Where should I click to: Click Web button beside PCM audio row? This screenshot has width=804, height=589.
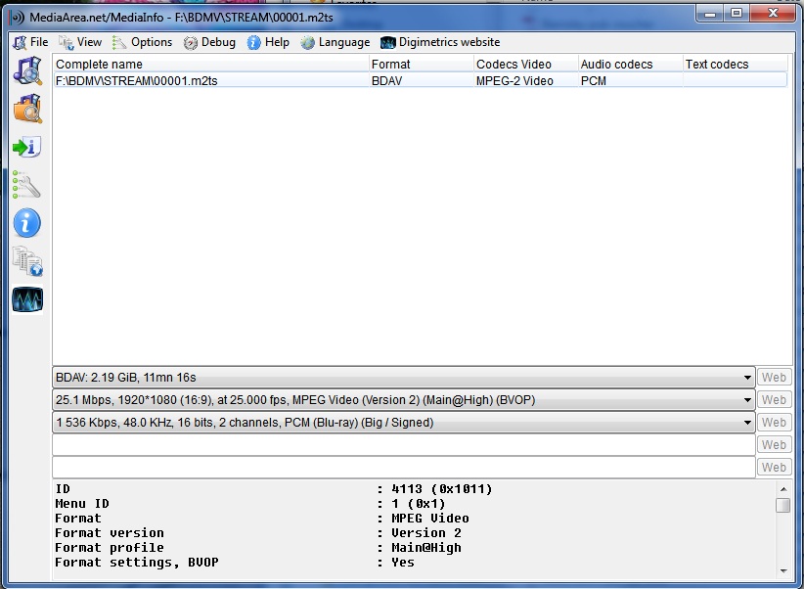click(x=774, y=423)
